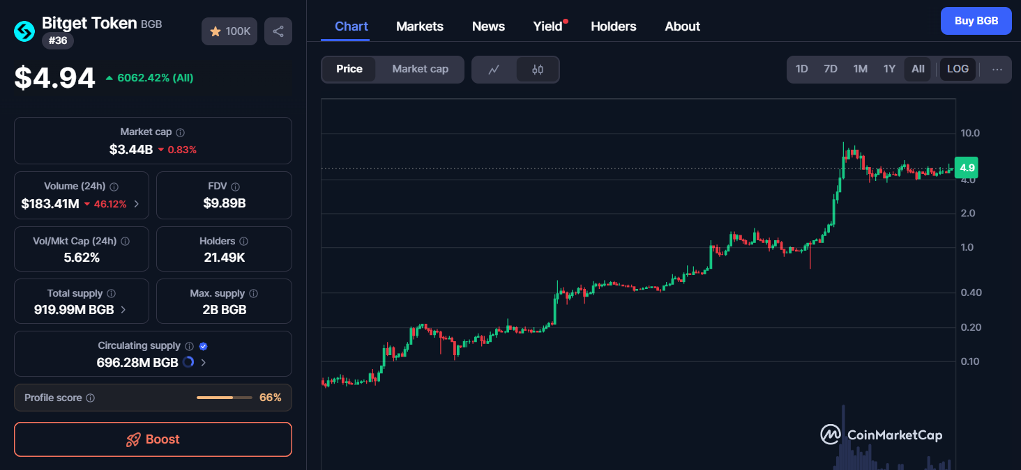Open the Holders info icon
This screenshot has width=1021, height=470.
244,241
